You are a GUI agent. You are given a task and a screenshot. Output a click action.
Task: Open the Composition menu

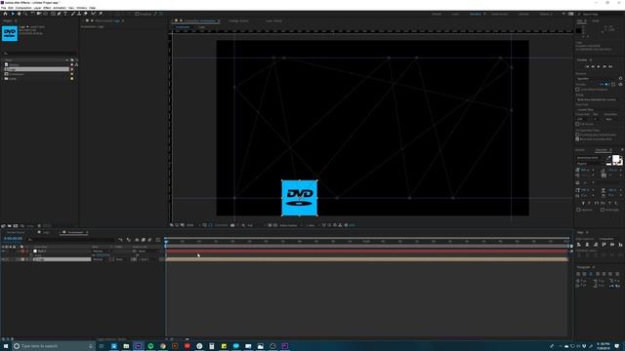[x=23, y=8]
